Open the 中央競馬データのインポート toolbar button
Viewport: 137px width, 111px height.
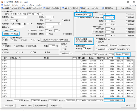11,8
